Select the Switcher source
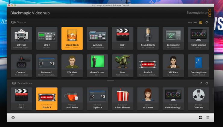223x127 pixels. point(97,38)
